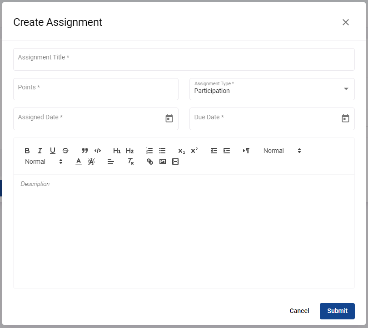Apply Heading 2 style
This screenshot has width=368, height=328.
click(130, 151)
